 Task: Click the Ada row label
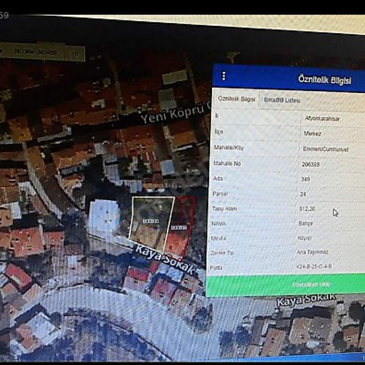click(218, 178)
